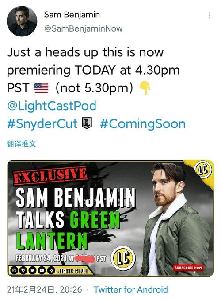Open the #ComingSoon hashtag

[143, 123]
